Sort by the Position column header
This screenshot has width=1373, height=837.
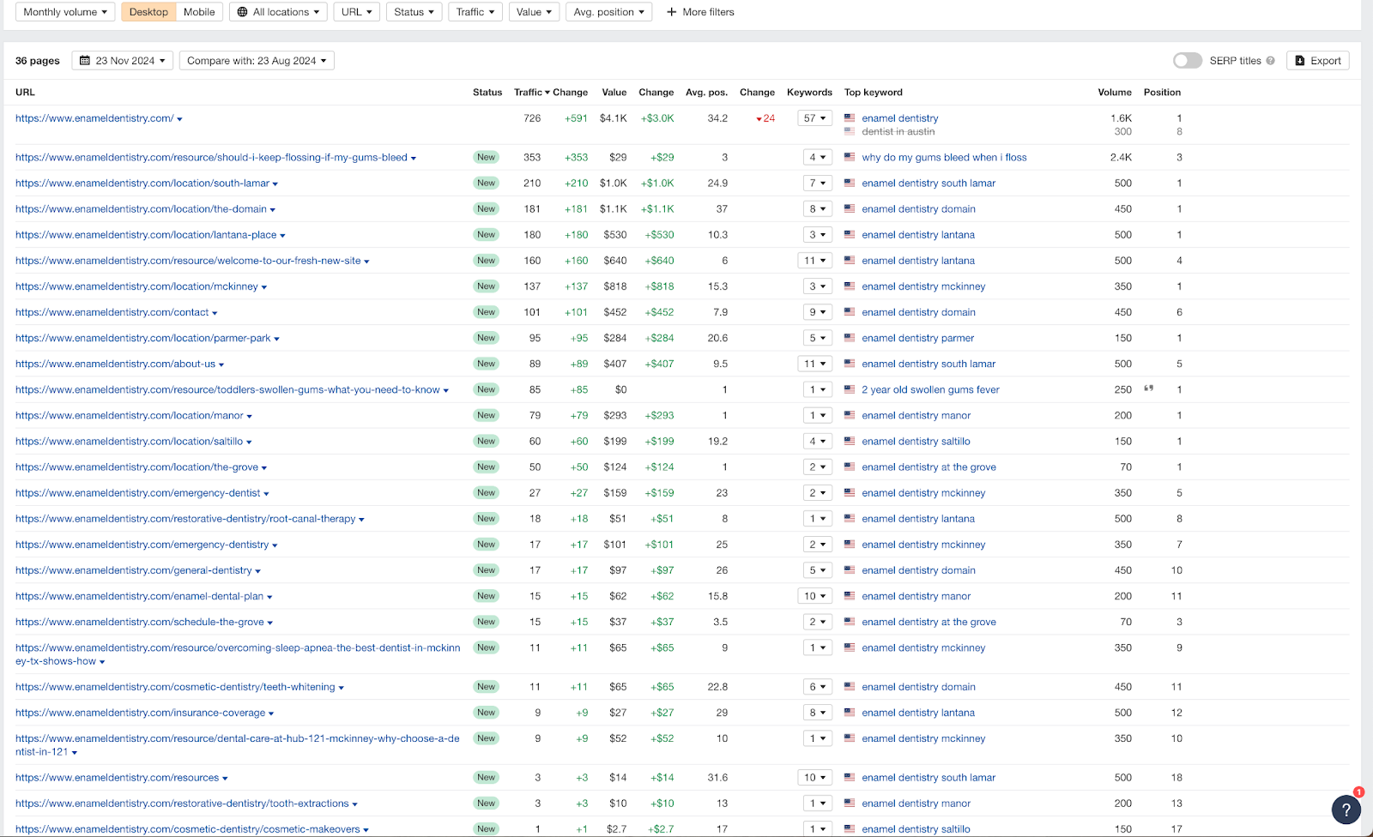pos(1162,93)
